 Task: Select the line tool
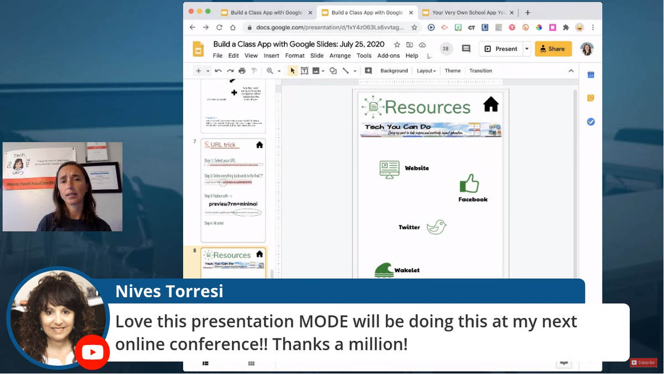point(345,71)
